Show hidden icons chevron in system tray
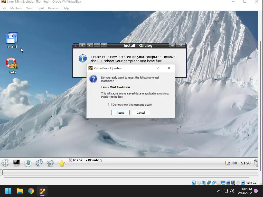The width and height of the screenshot is (263, 197). 219,191
